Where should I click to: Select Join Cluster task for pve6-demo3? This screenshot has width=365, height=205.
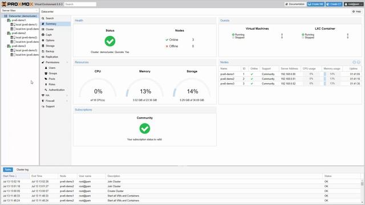(181, 182)
